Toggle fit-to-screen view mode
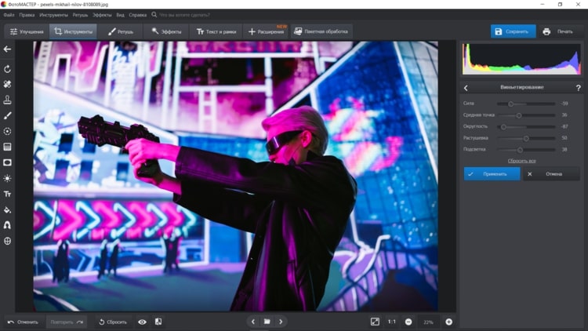The height and width of the screenshot is (331, 588). 375,322
